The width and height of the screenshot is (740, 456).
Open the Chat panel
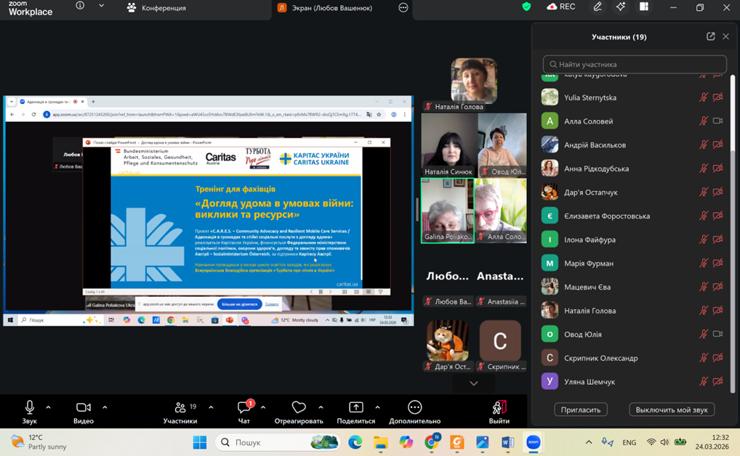[x=244, y=408]
